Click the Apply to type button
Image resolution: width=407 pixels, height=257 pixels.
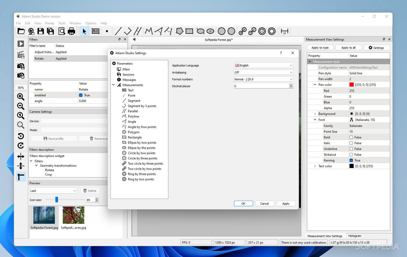point(320,48)
